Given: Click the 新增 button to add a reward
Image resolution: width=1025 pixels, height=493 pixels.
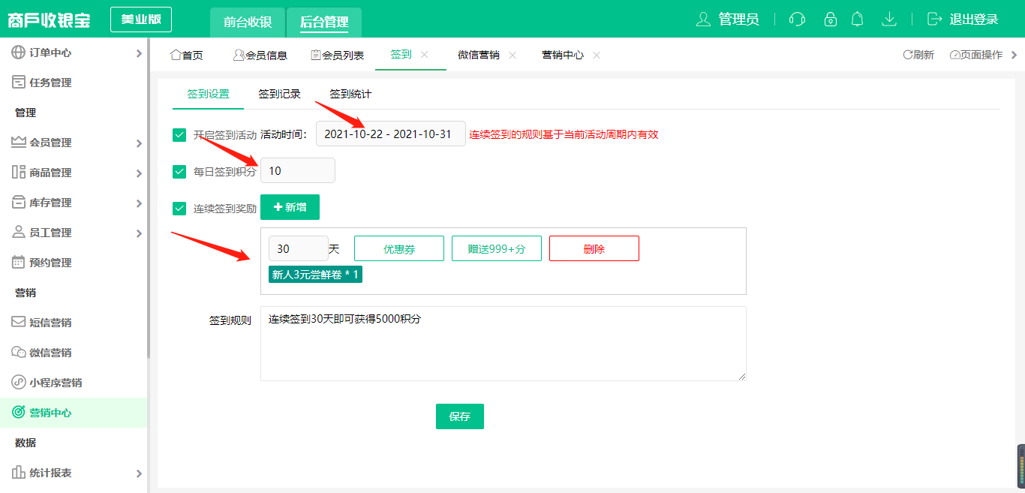Looking at the screenshot, I should click(290, 206).
